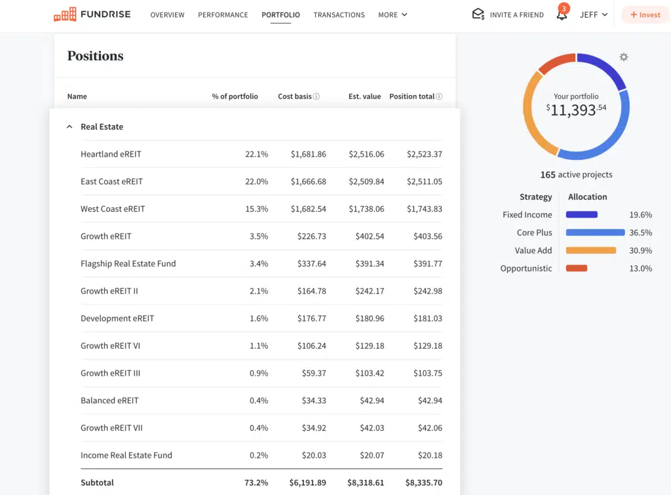The height and width of the screenshot is (495, 671).
Task: Collapse the Real Estate section
Action: pos(69,127)
